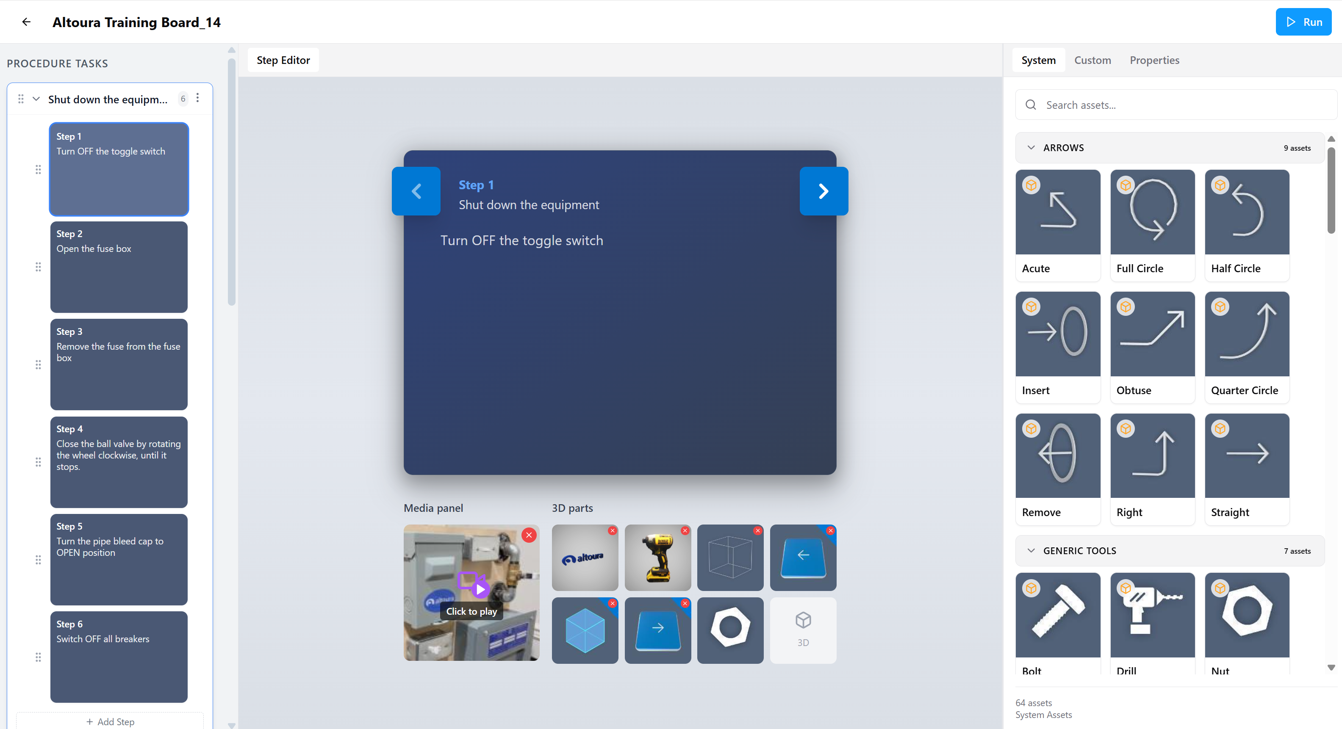Select the Insert arrow asset
The image size is (1342, 729).
coord(1058,347)
